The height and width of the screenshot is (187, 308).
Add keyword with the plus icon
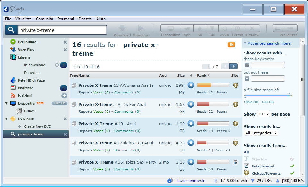(247, 65)
